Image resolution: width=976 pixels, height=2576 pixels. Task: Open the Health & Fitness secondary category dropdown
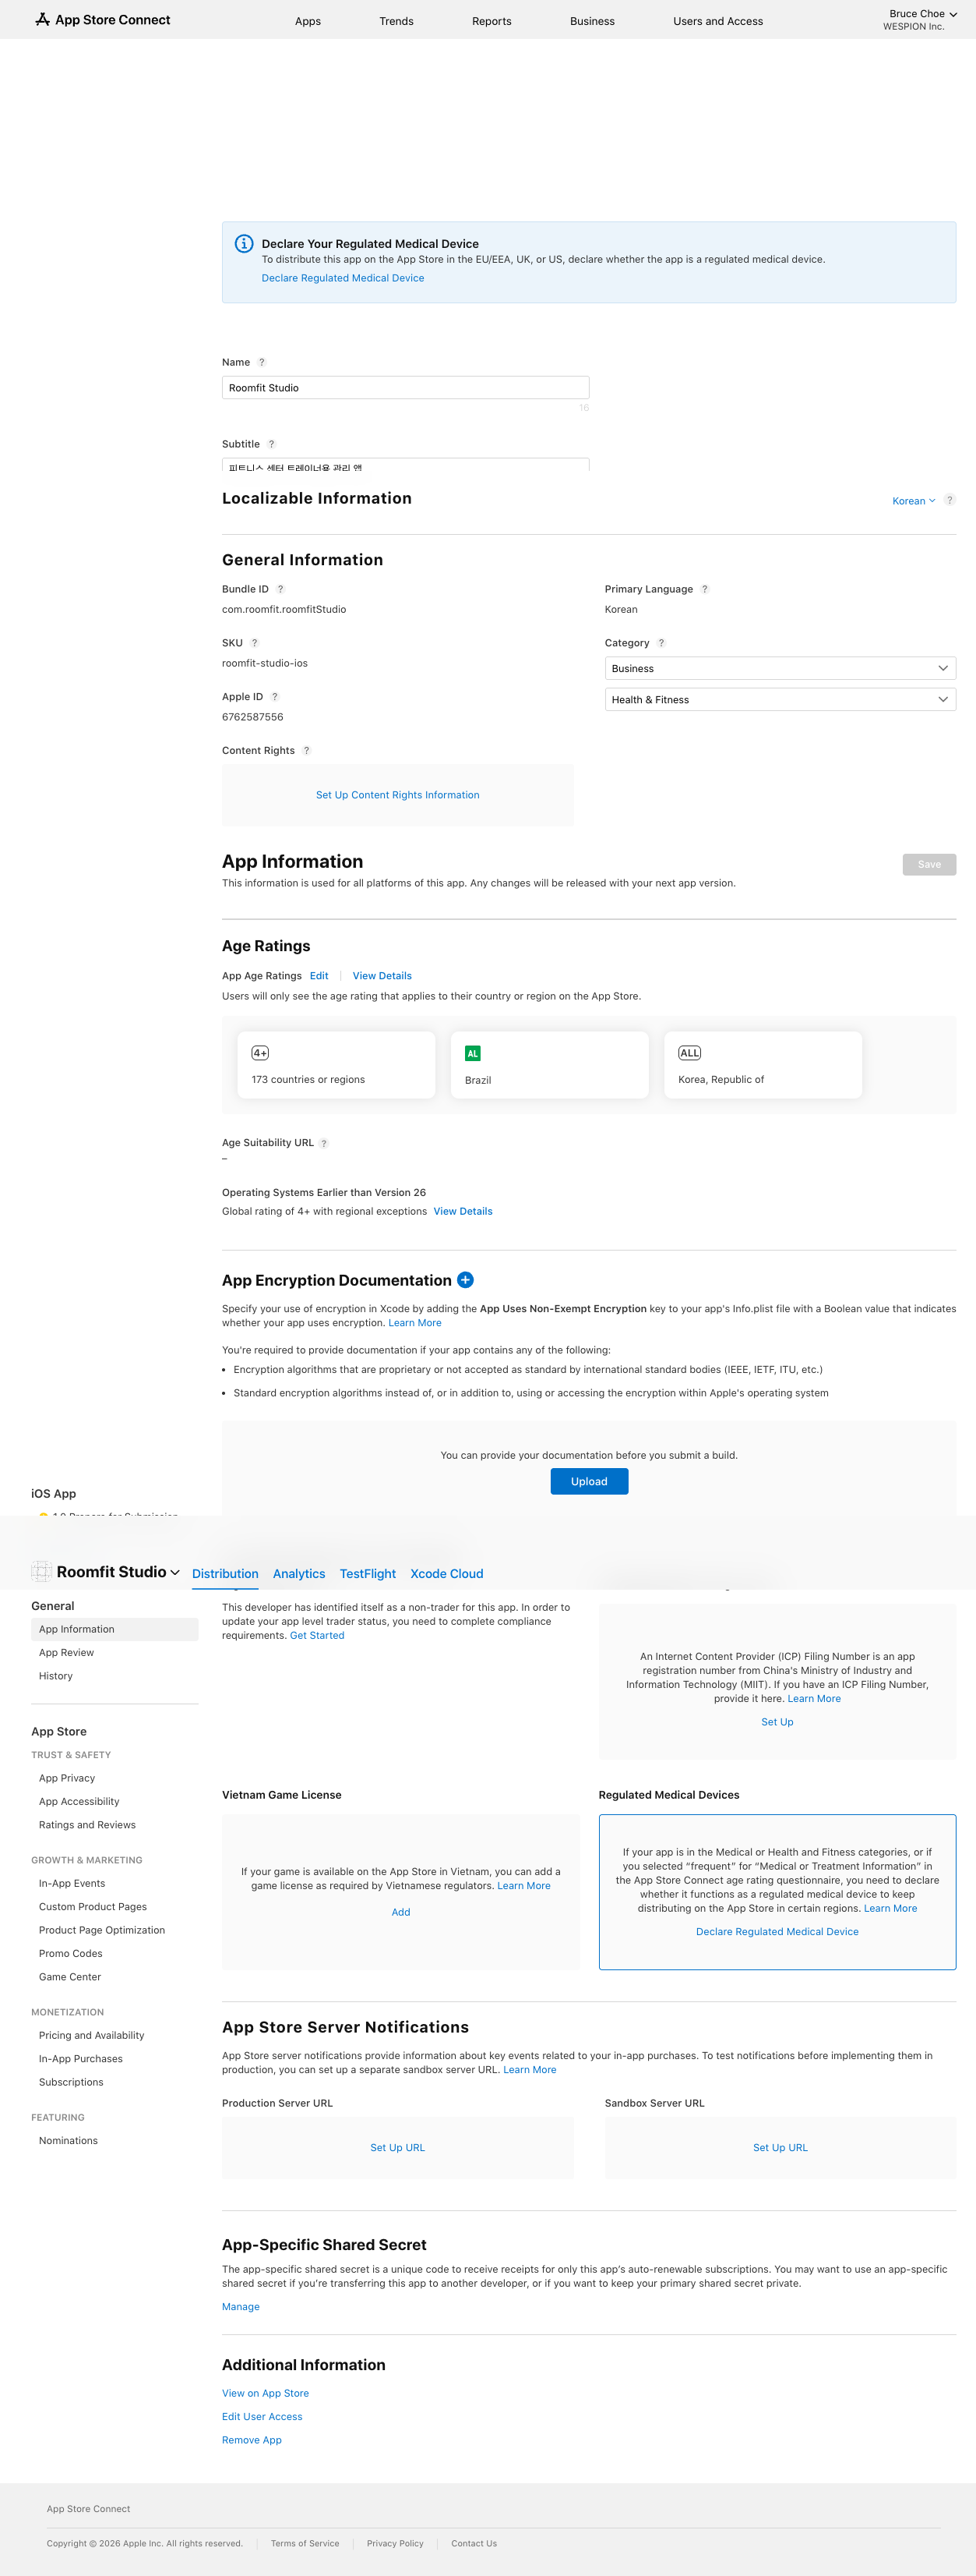pos(779,699)
